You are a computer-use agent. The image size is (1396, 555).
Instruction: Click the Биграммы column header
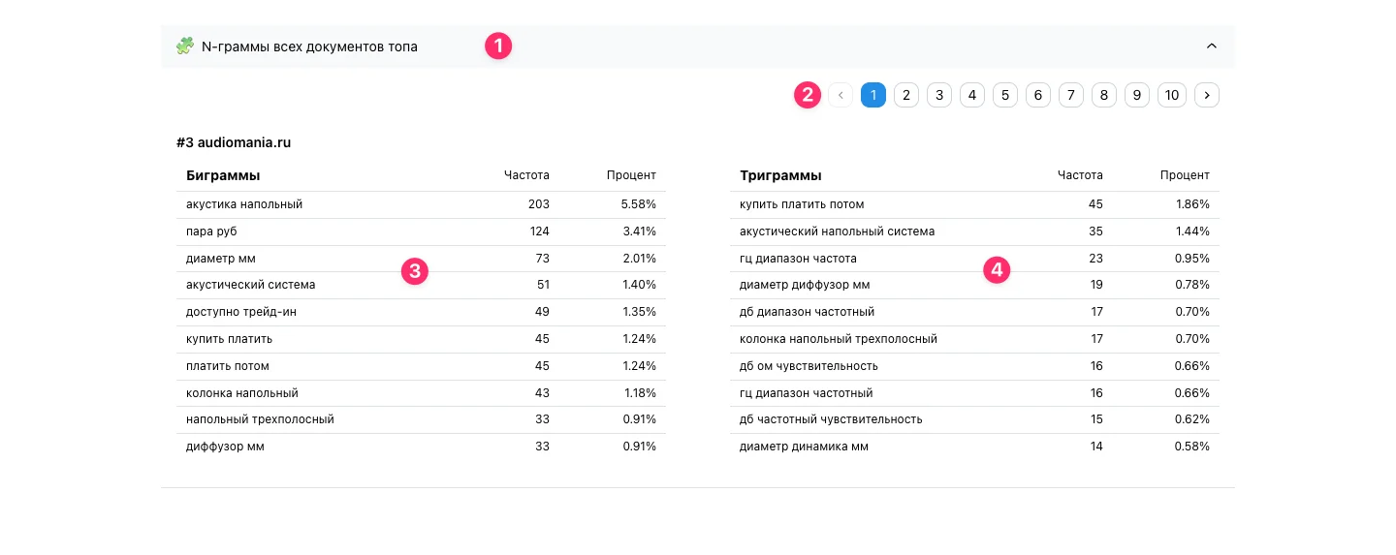coord(223,175)
